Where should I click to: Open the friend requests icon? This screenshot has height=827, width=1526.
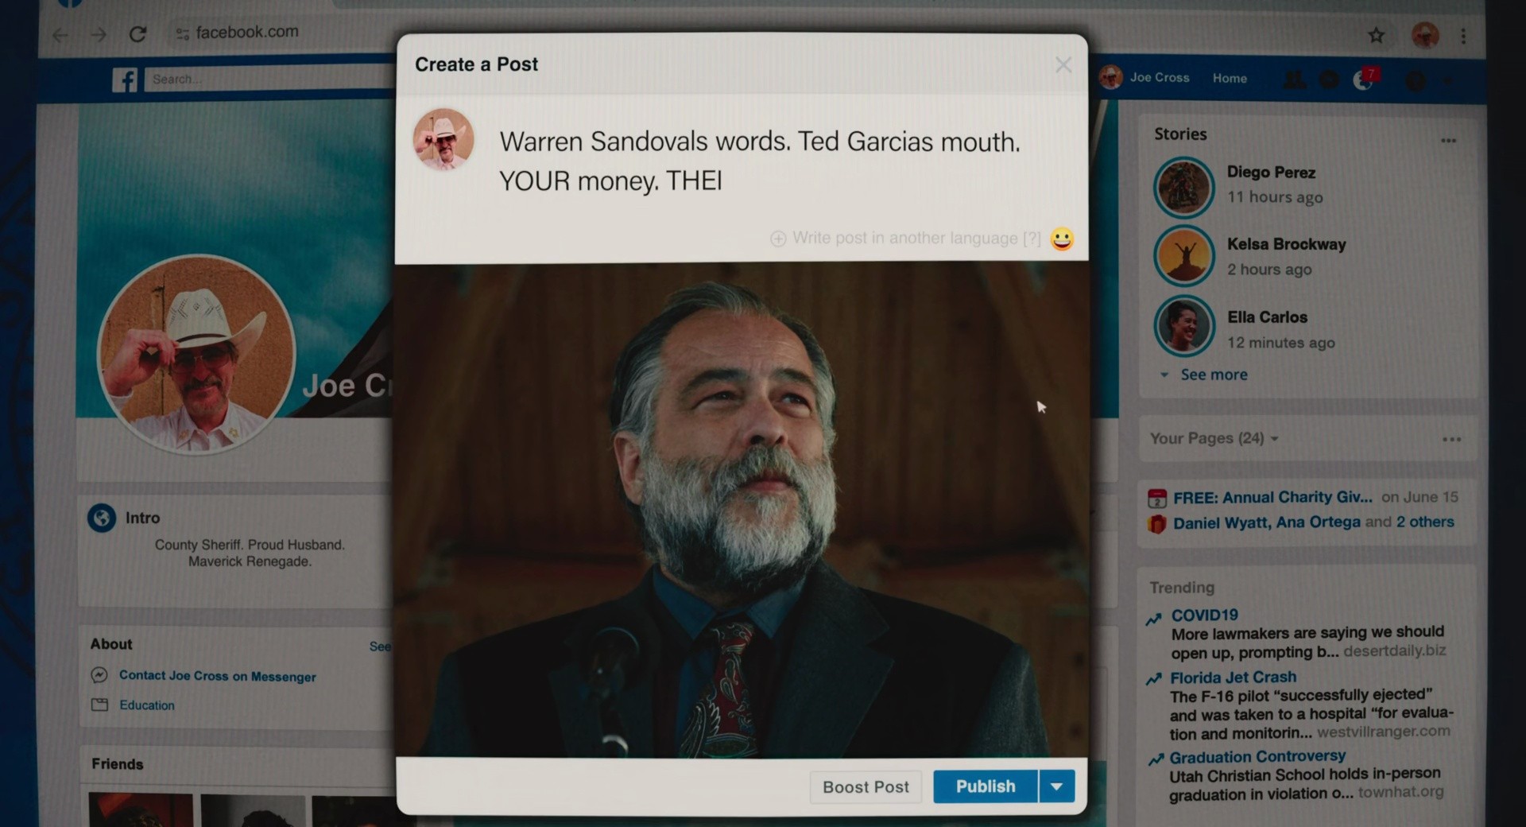[x=1294, y=80]
